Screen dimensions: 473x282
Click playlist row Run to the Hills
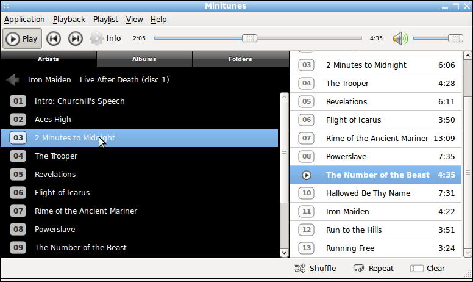375,230
